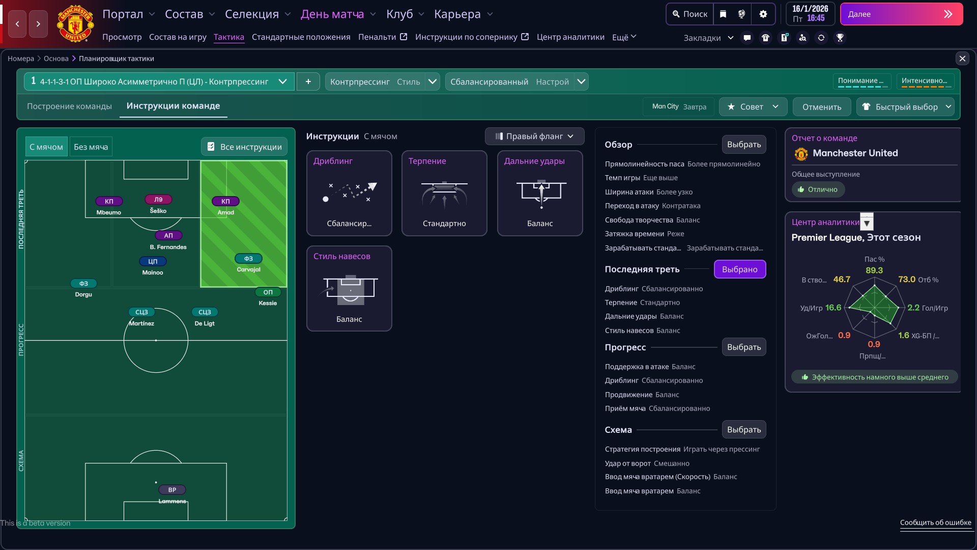Click the bookmark icon near search

(x=723, y=14)
